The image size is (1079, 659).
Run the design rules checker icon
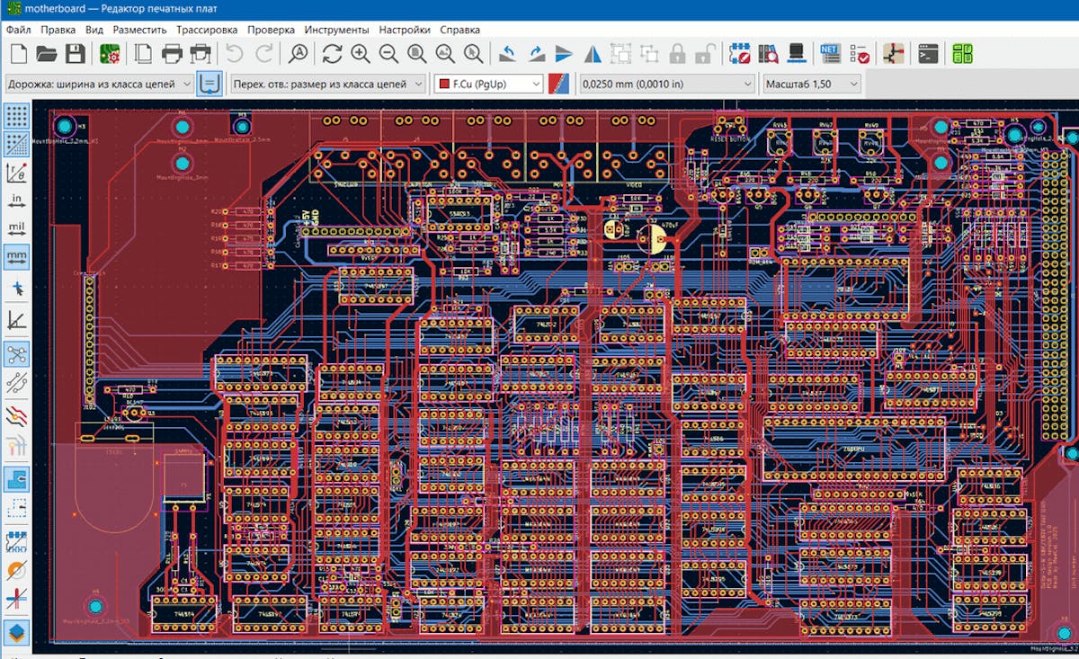pos(859,53)
